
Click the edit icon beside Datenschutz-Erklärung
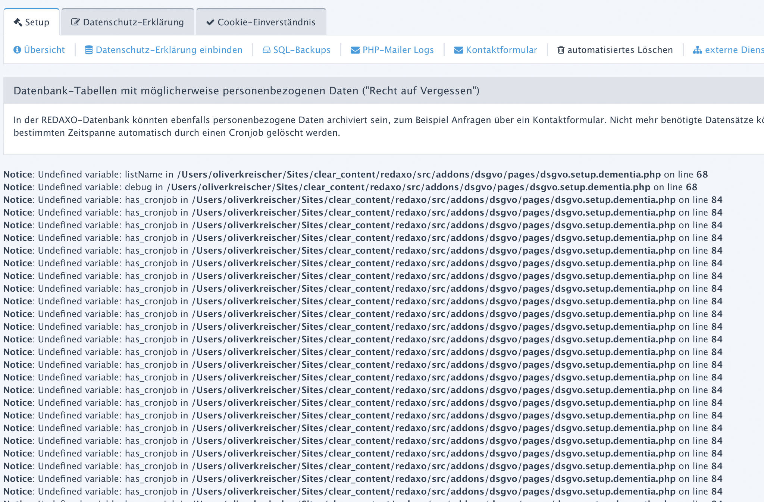(75, 22)
